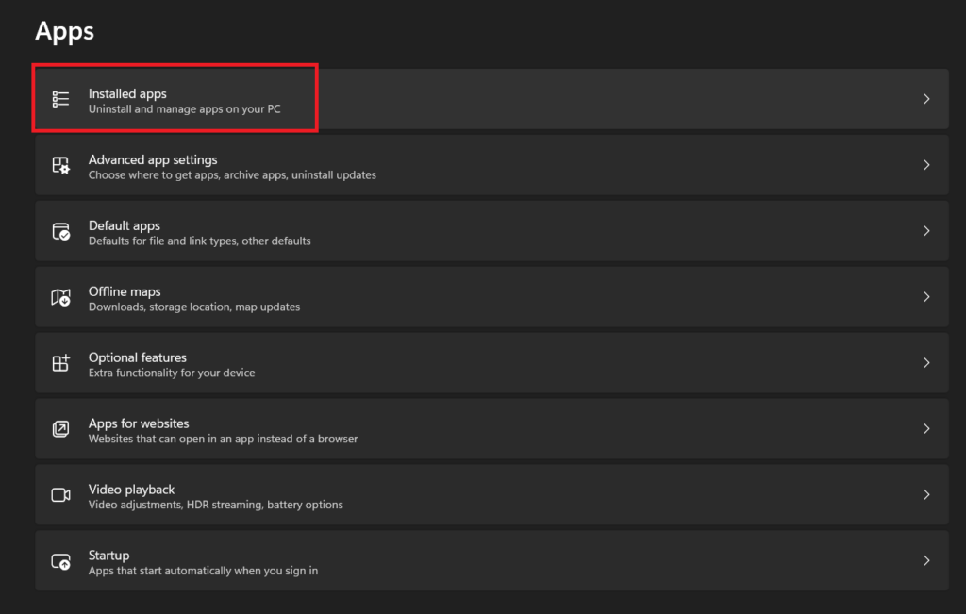The width and height of the screenshot is (966, 614).
Task: Click the Startup icon
Action: 60,560
